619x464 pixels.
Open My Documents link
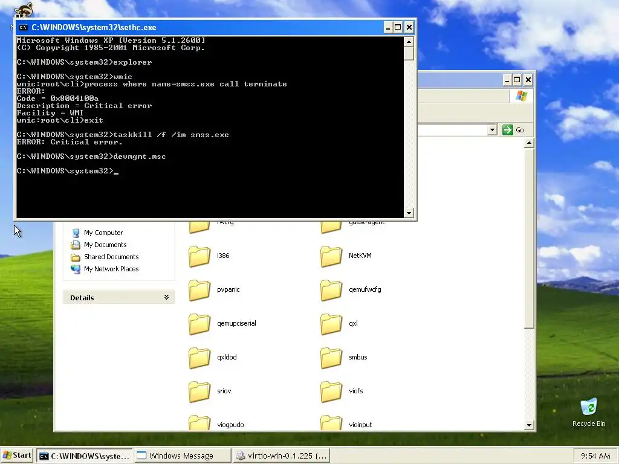pos(105,245)
